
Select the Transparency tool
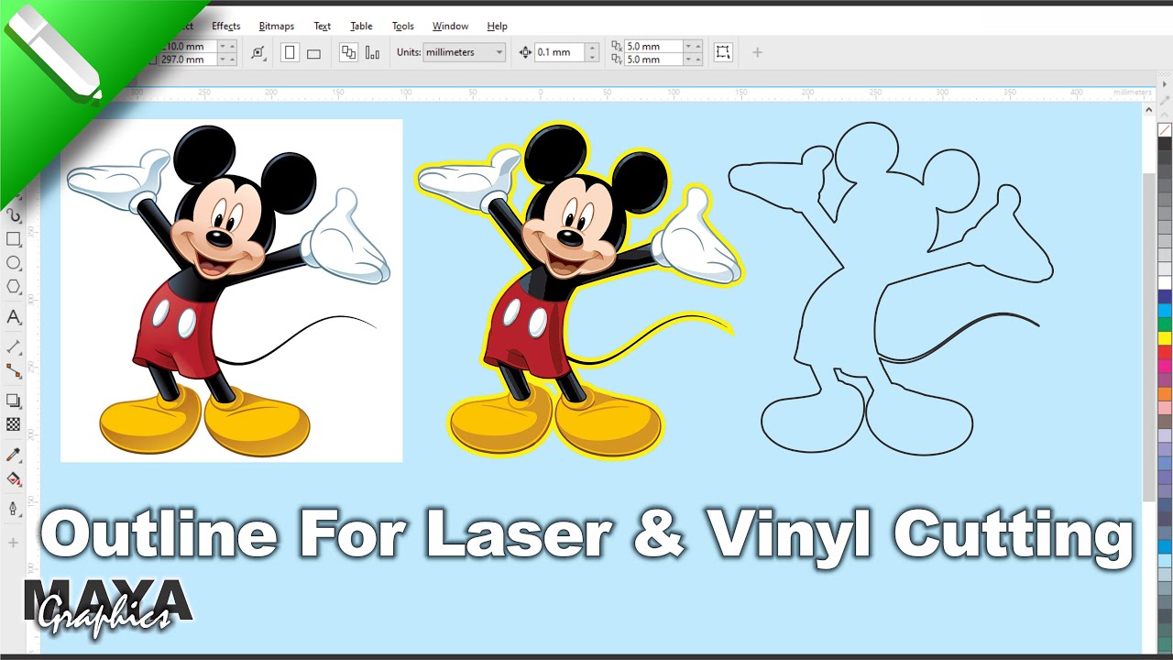click(x=14, y=424)
